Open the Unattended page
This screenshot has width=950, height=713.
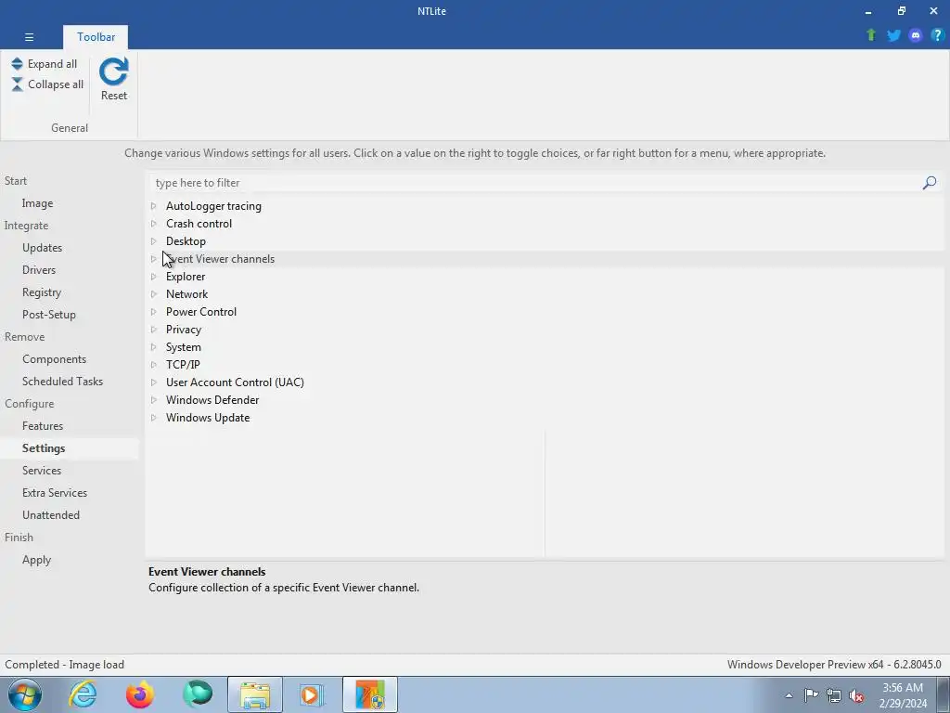coord(51,514)
